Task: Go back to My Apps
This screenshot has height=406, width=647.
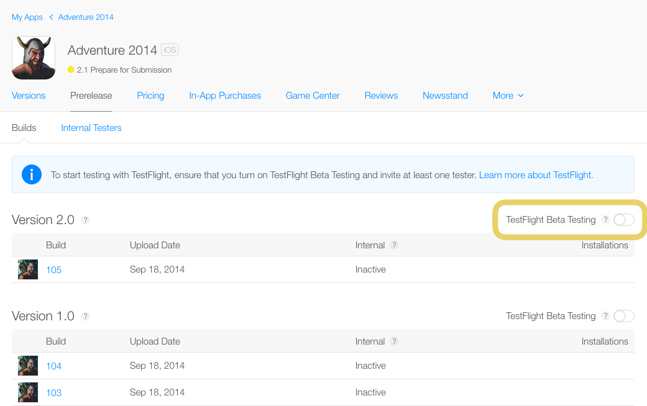Action: [x=27, y=17]
